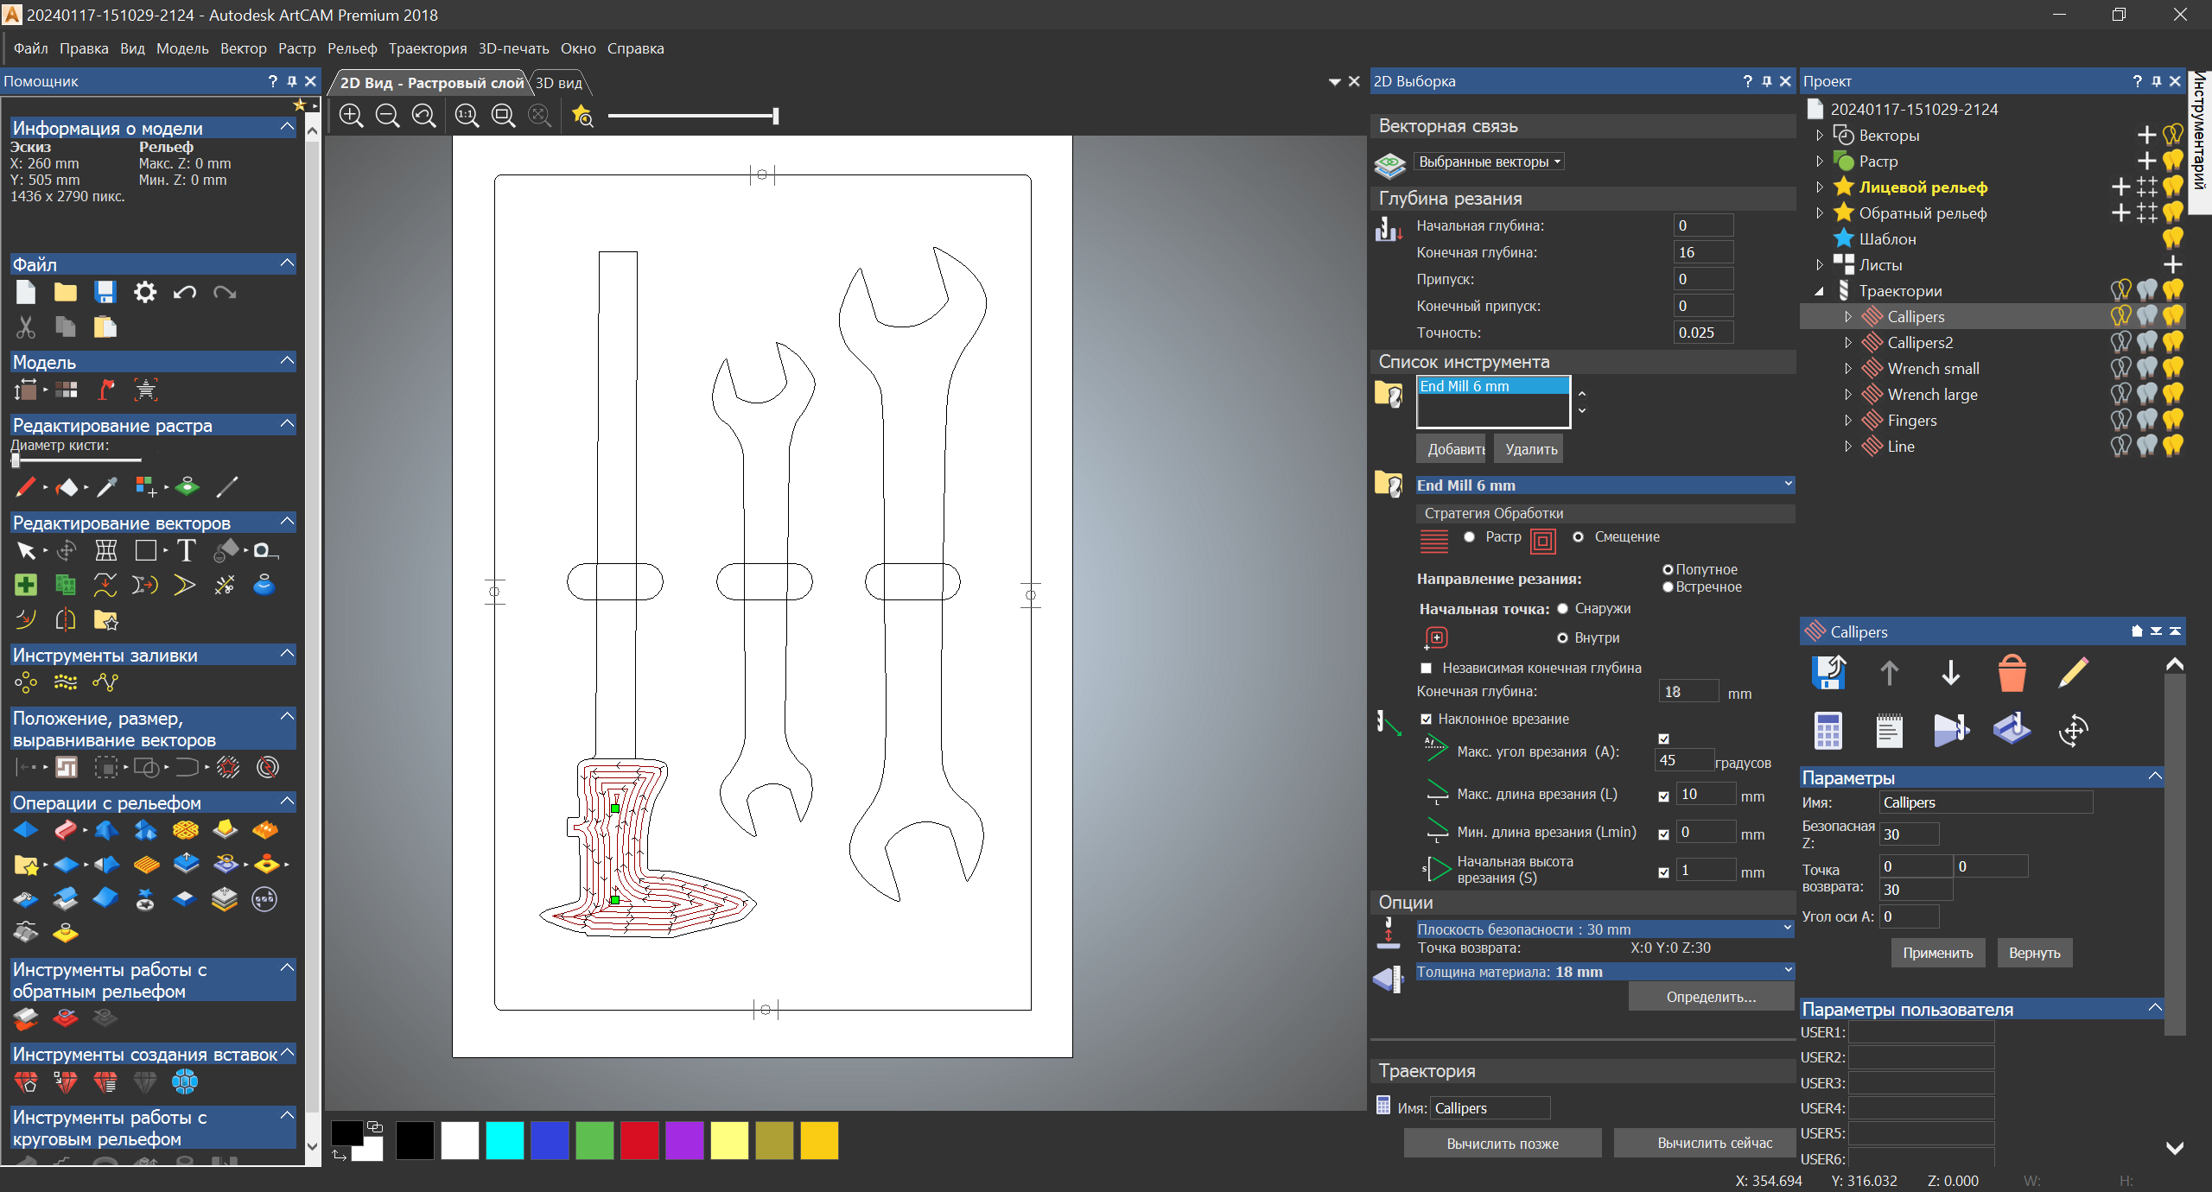Click the Undo arrow icon
2212x1192 pixels.
(184, 293)
